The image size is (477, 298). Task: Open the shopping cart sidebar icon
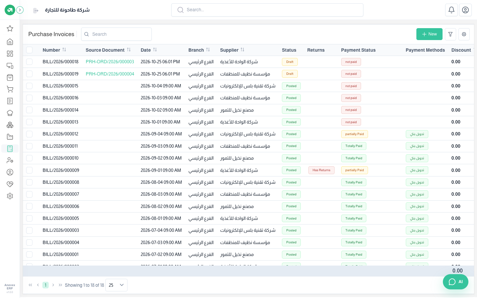10,89
